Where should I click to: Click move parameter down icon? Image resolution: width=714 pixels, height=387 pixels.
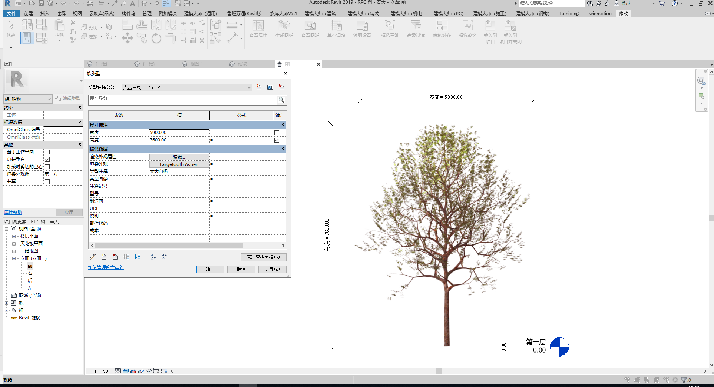point(138,257)
